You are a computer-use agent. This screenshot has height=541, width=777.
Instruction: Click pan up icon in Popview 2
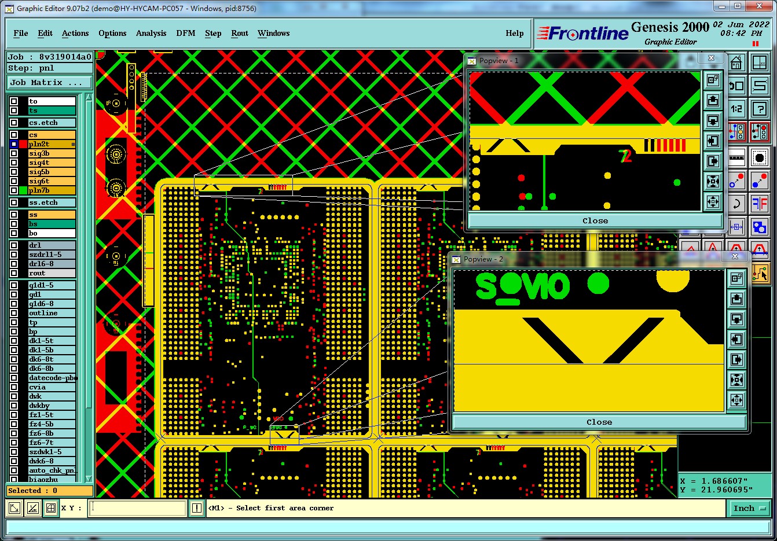point(736,299)
